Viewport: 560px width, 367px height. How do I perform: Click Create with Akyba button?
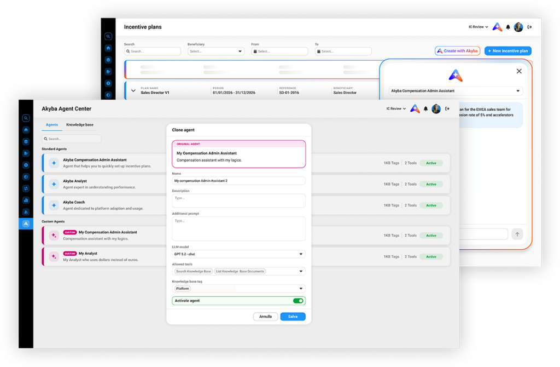pos(458,51)
